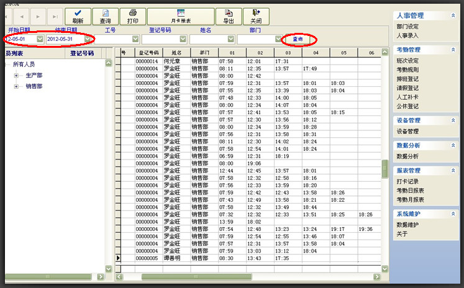The image size is (464, 288).
Task: Click the 查询 button beside the 部门 filter
Action: coord(298,39)
